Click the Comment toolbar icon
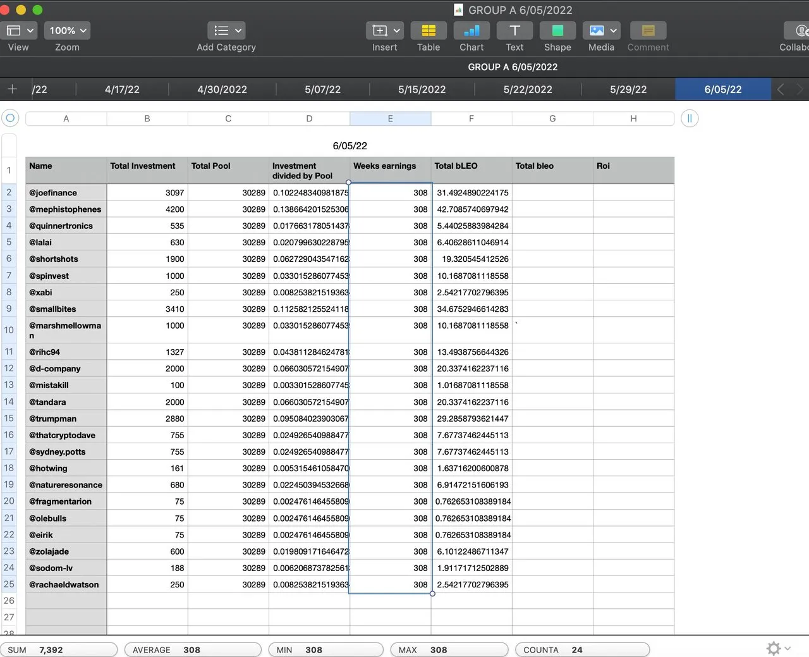Viewport: 809px width, 657px height. tap(648, 30)
